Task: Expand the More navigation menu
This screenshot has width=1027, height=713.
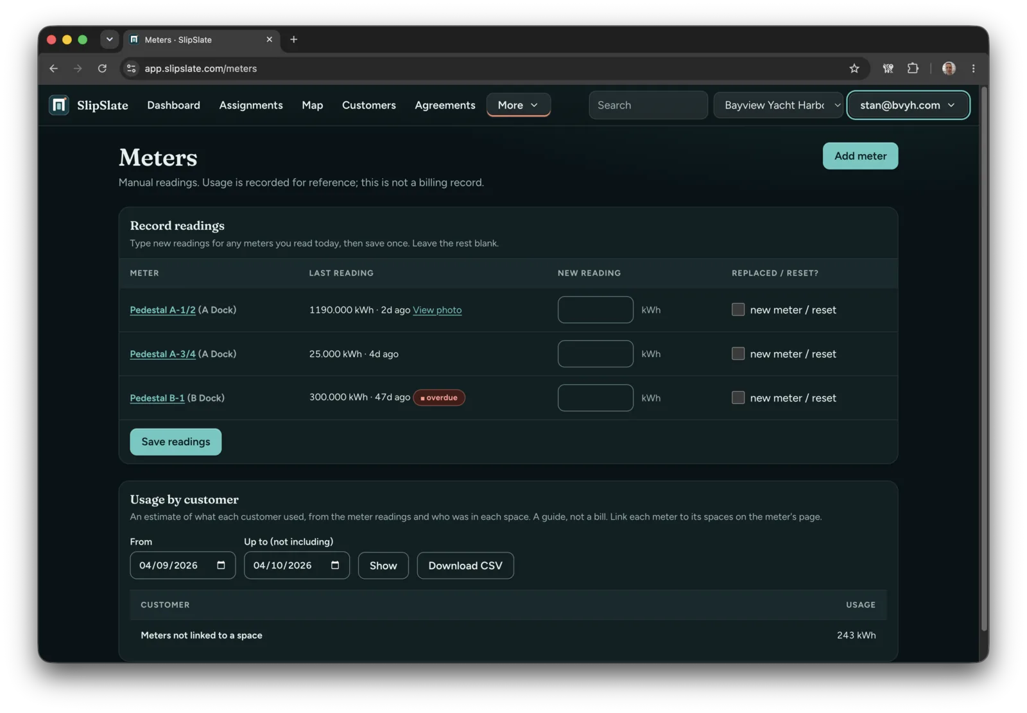Action: 518,105
